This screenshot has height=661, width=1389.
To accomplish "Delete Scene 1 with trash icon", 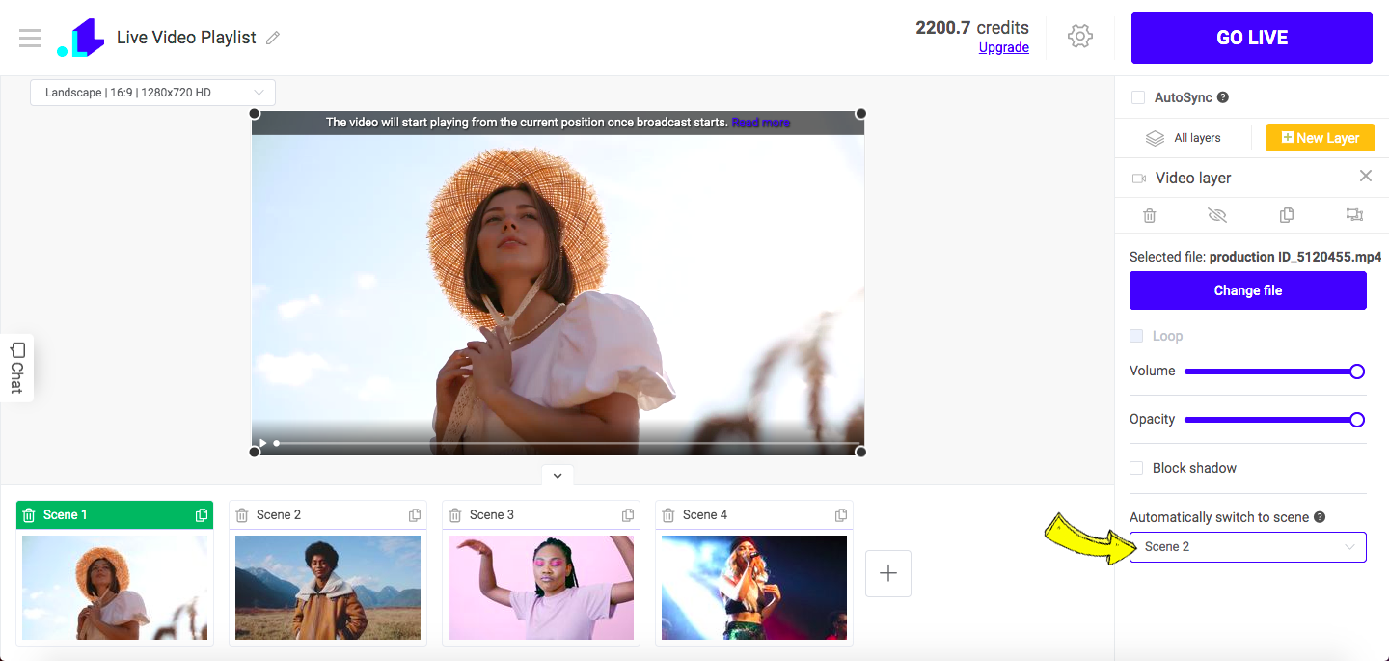I will 29,515.
